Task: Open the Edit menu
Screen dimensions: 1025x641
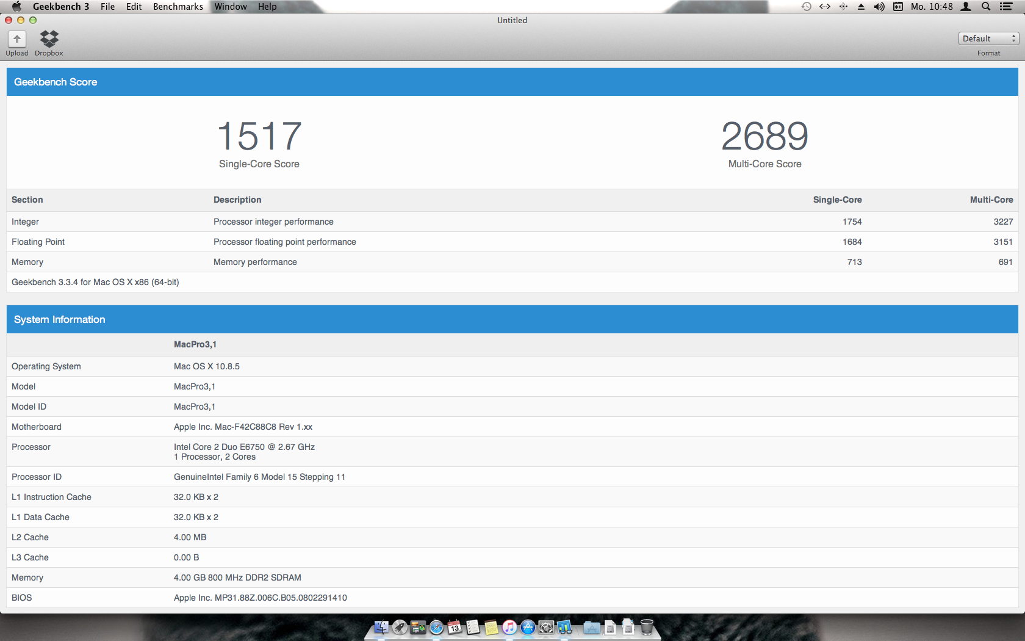Action: tap(134, 6)
